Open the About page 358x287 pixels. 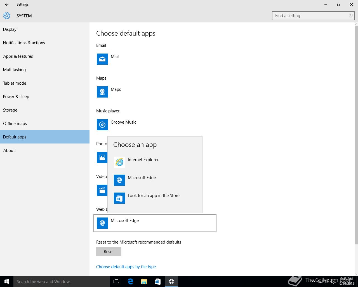click(x=45, y=151)
